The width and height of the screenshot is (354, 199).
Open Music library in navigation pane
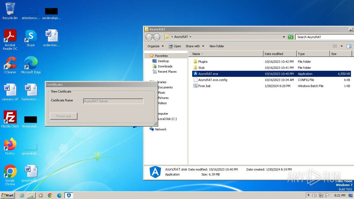pyautogui.click(x=162, y=93)
